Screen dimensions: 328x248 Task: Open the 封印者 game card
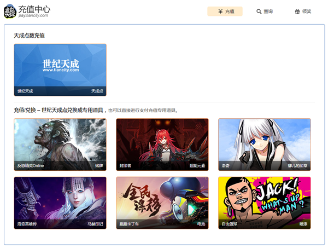[x=162, y=145]
